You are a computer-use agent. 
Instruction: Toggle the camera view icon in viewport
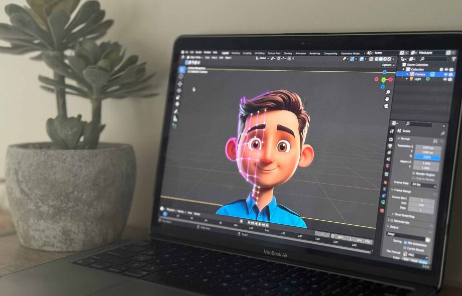[386, 106]
